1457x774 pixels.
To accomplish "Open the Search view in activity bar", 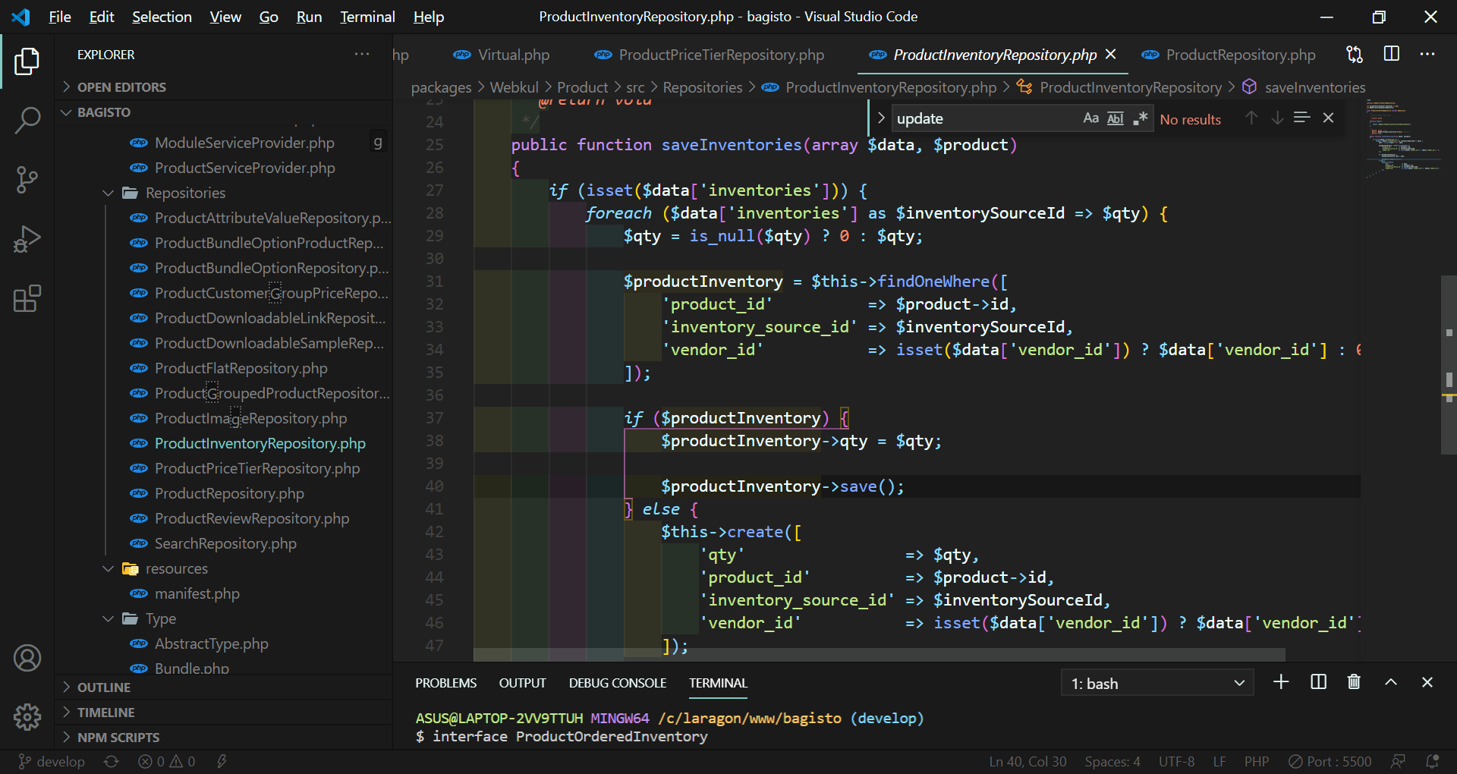I will [x=27, y=120].
